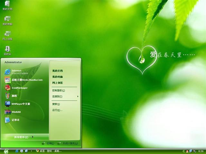Click the Administrator user name in Start menu
This screenshot has height=154, width=206.
coord(13,62)
